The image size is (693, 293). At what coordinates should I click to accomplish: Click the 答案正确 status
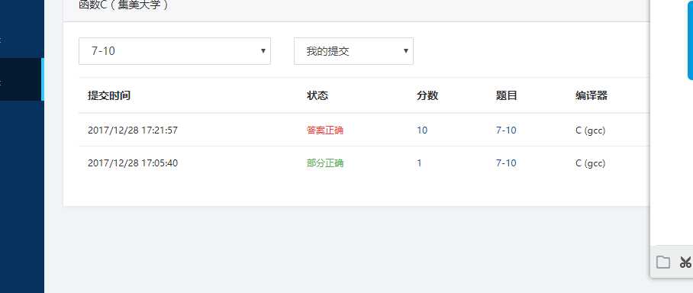[325, 130]
